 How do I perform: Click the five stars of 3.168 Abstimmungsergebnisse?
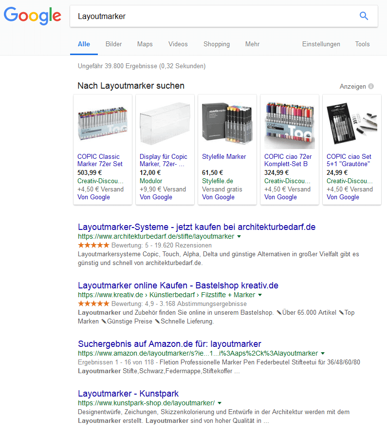coord(93,304)
